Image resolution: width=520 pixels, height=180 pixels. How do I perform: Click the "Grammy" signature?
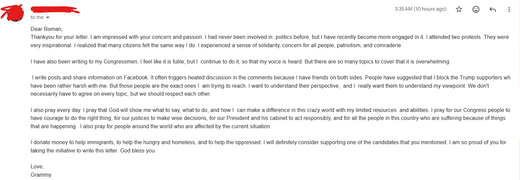point(41,175)
